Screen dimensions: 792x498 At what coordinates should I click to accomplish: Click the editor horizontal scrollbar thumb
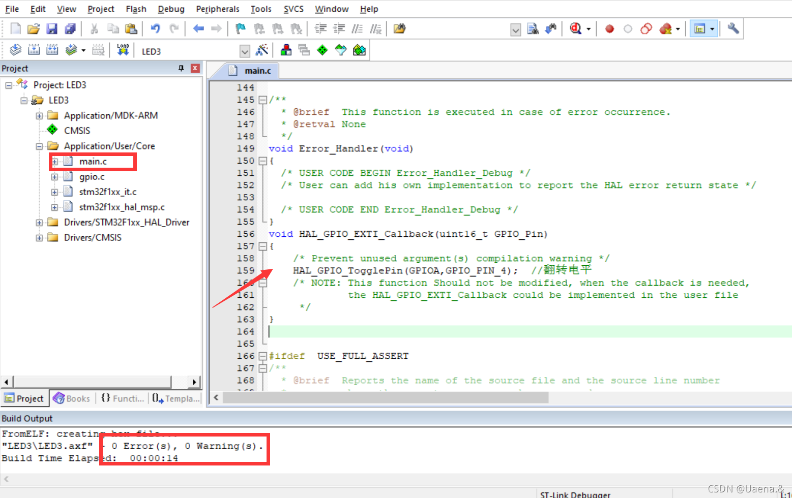tap(386, 398)
